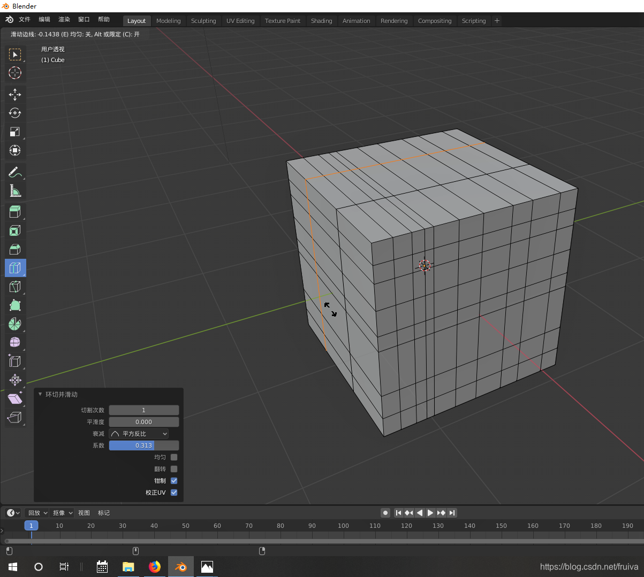Add a new workspace with plus icon
644x577 pixels.
(x=497, y=21)
